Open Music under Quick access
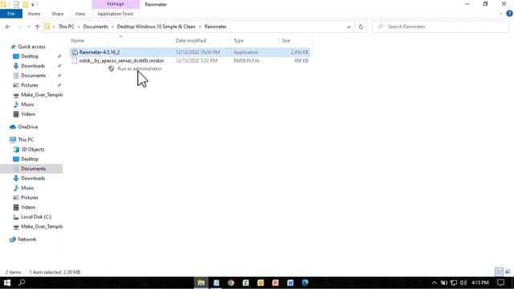This screenshot has width=514, height=289. click(27, 104)
